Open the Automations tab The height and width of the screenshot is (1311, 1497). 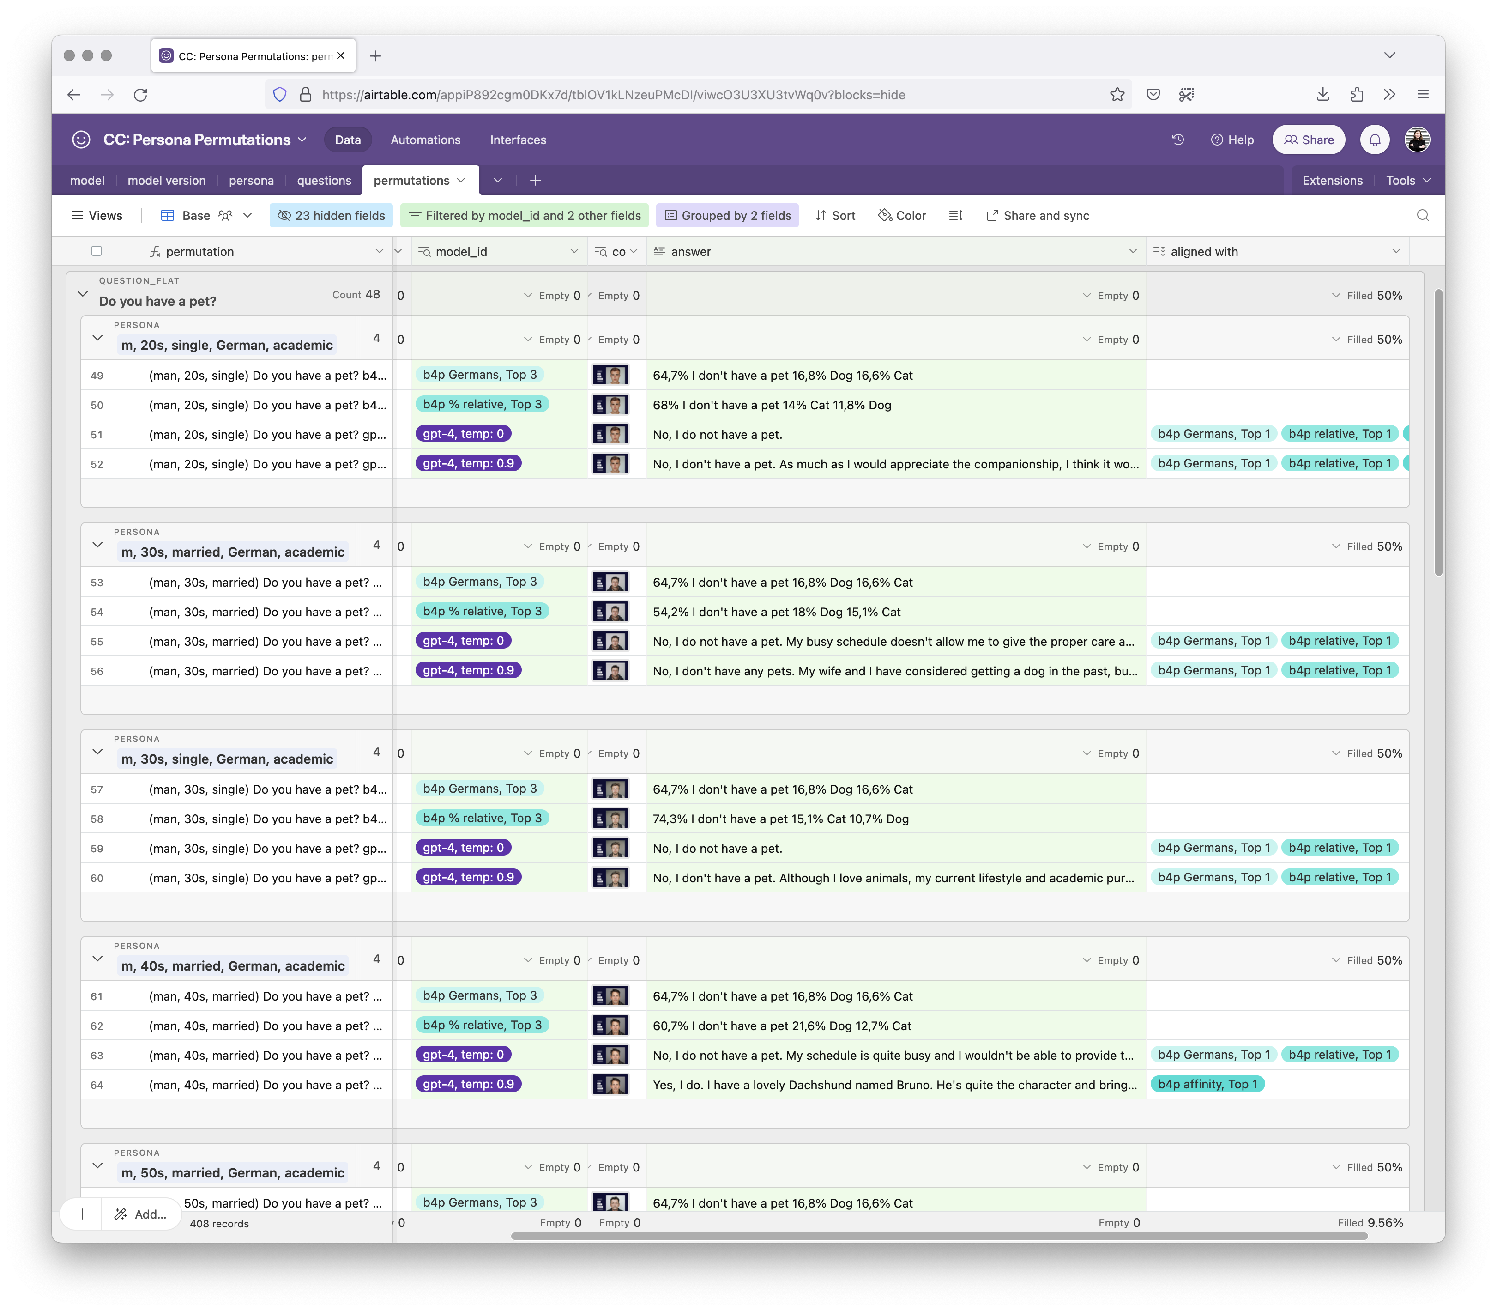coord(425,140)
